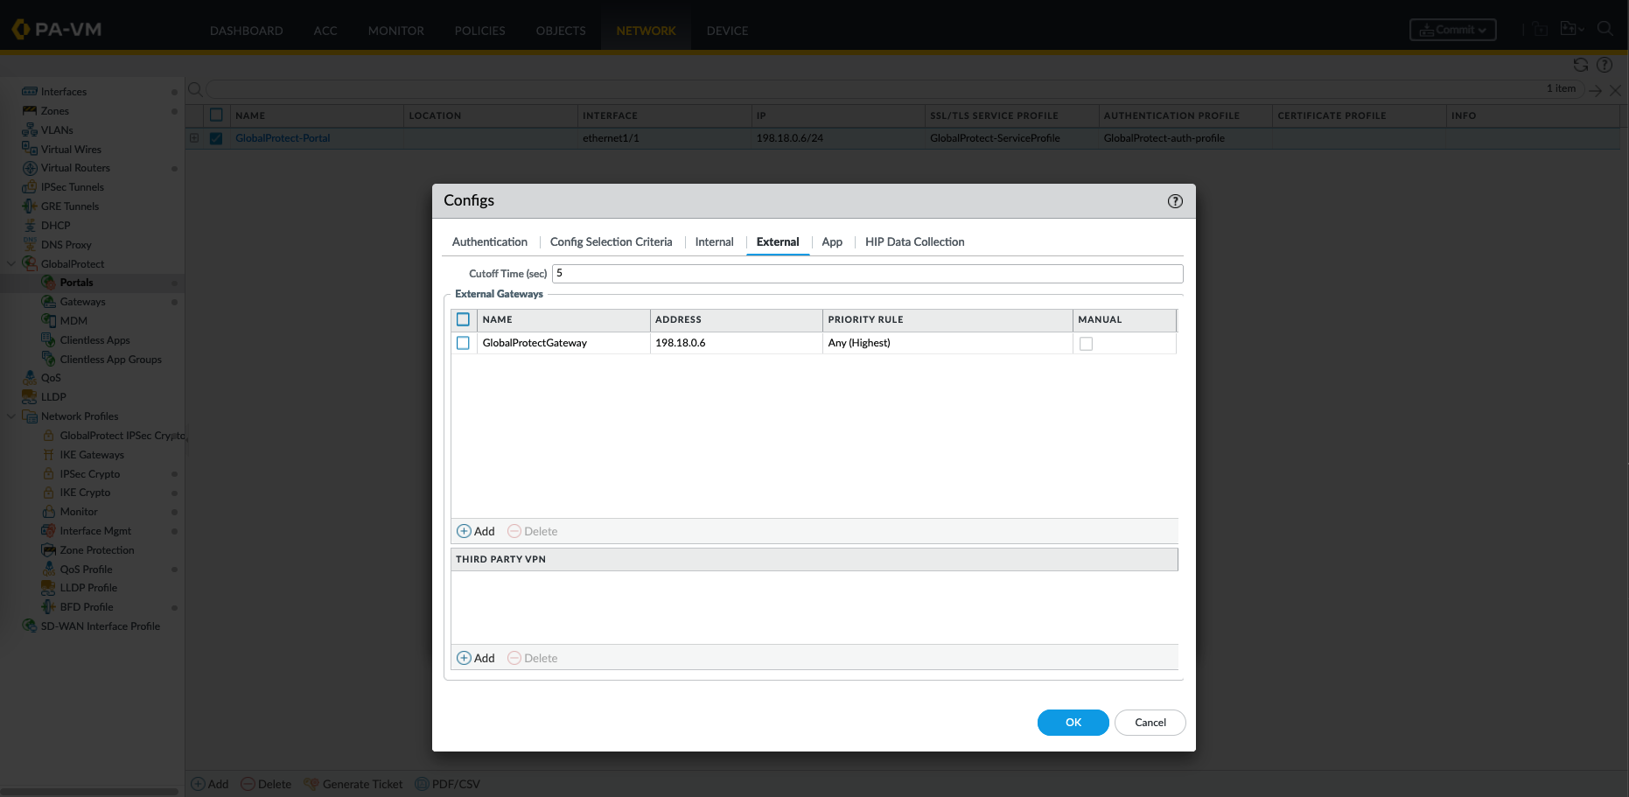Collapse the Network Profiles tree node
The height and width of the screenshot is (797, 1629).
pyautogui.click(x=11, y=416)
